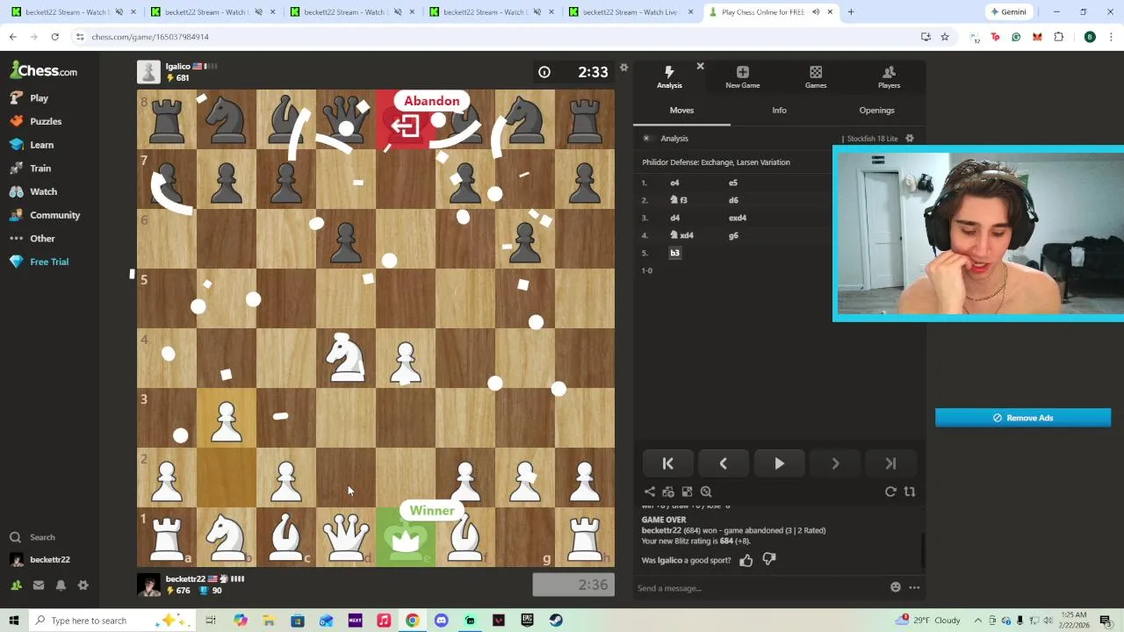
Task: Flip the board with the arrows icon
Action: pyautogui.click(x=910, y=492)
